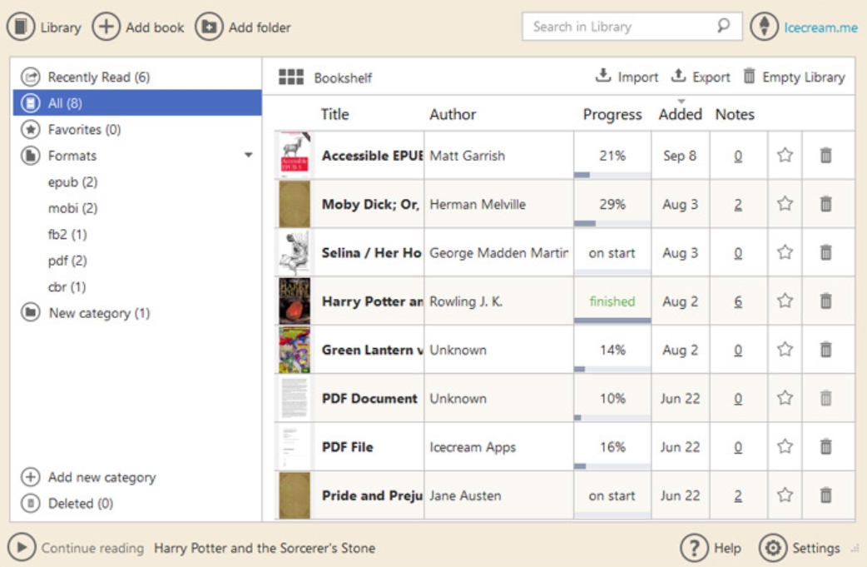867x567 pixels.
Task: Collapse the Formats section arrow
Action: pyautogui.click(x=248, y=156)
